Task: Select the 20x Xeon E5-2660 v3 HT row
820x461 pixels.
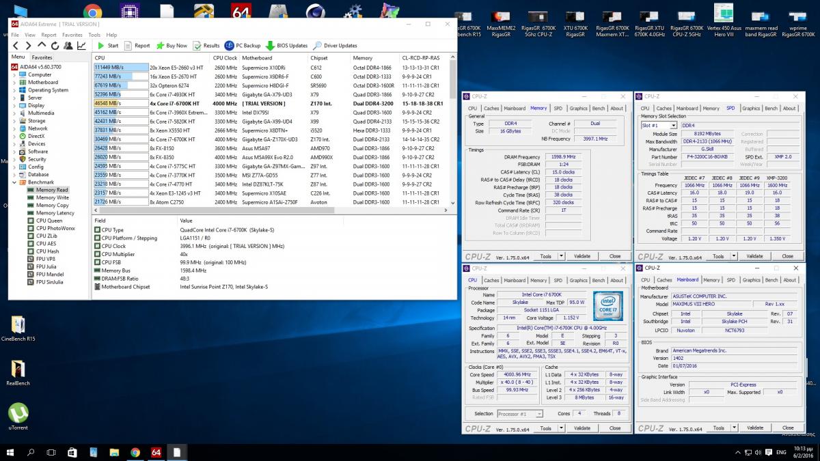Action: pyautogui.click(x=271, y=68)
